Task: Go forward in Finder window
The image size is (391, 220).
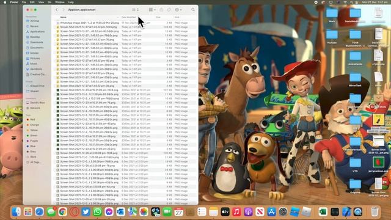Action: tap(64, 10)
